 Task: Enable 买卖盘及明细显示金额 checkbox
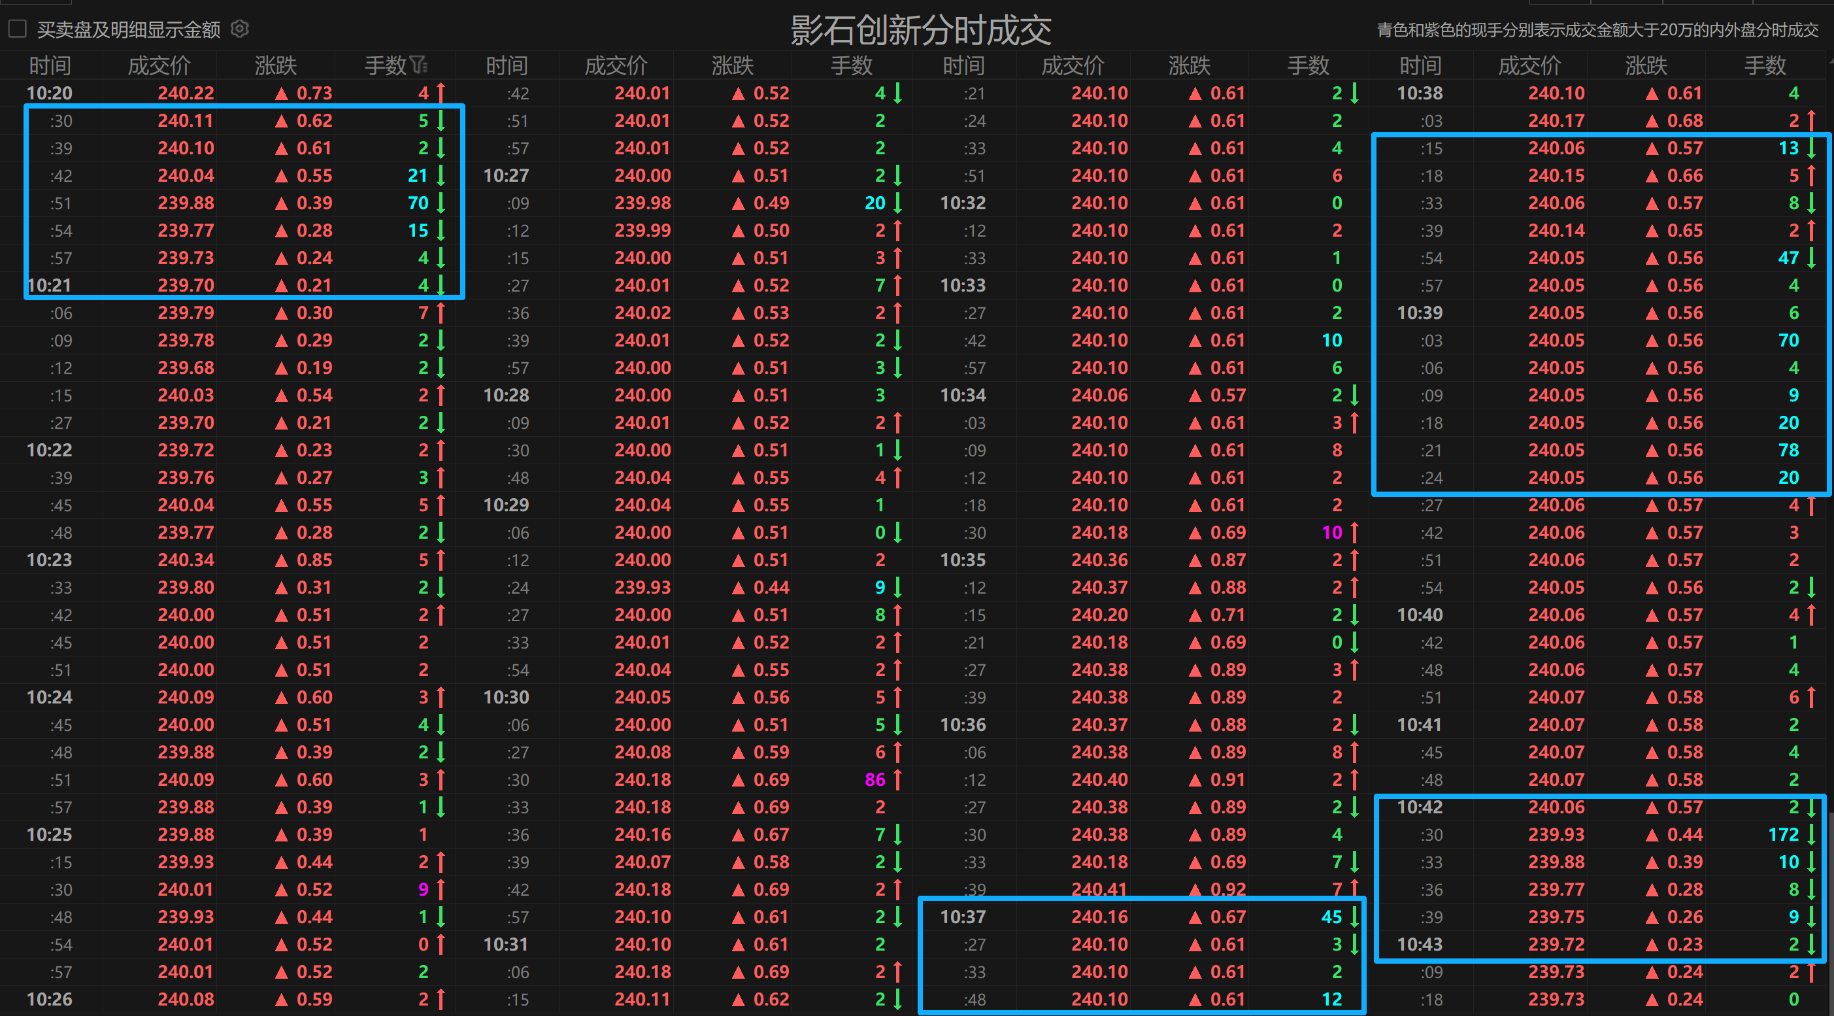tap(18, 29)
